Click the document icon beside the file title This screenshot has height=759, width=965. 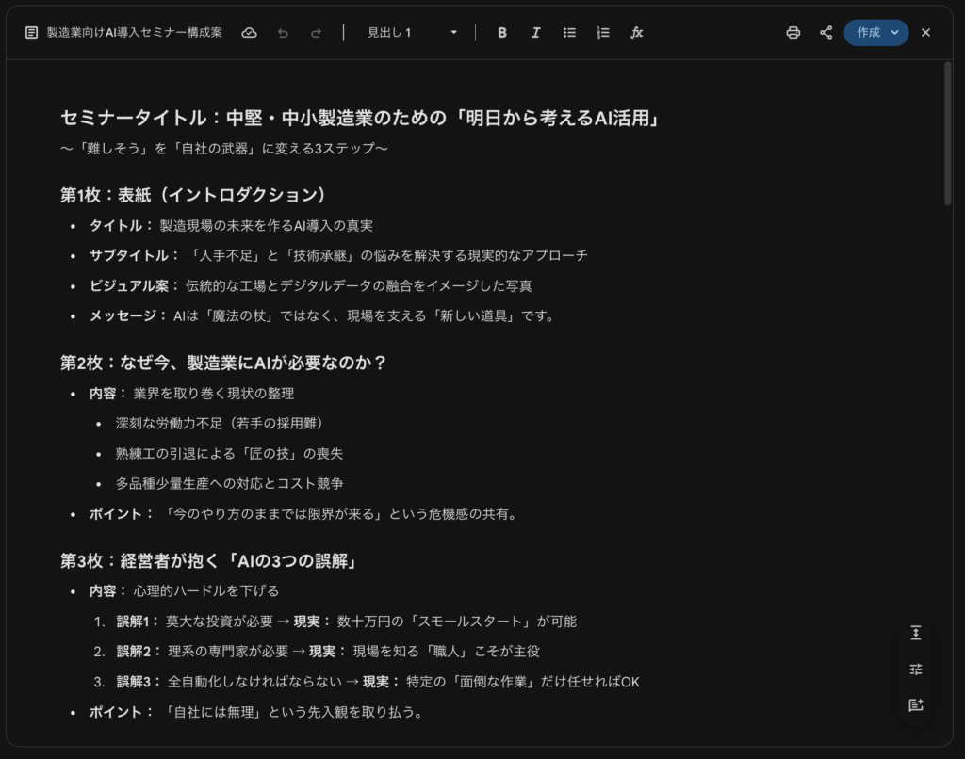32,32
